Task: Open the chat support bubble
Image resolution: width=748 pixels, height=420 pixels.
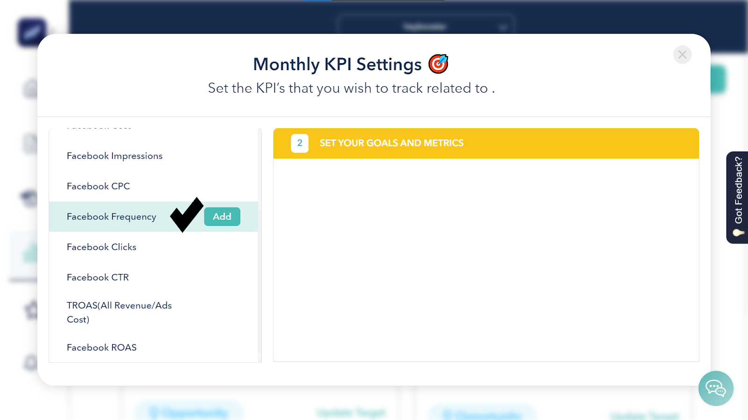Action: click(x=716, y=388)
